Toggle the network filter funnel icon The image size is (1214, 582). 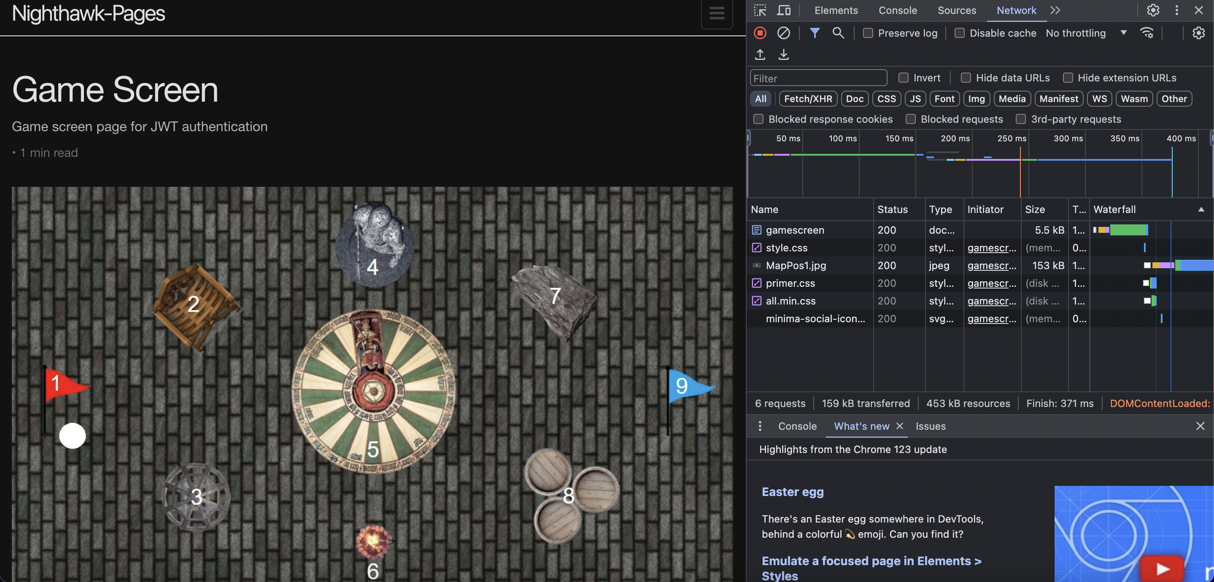(815, 33)
